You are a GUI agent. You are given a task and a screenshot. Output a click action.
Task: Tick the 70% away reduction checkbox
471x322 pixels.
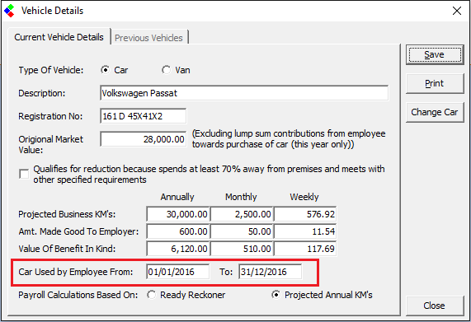(24, 174)
